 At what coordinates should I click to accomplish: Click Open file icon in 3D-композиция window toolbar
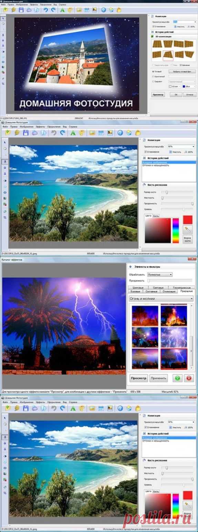point(6,10)
